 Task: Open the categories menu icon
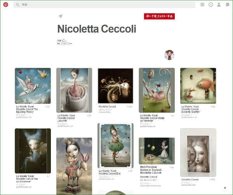(202, 5)
